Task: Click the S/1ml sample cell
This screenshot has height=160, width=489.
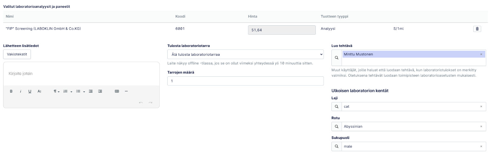Action: [x=398, y=29]
